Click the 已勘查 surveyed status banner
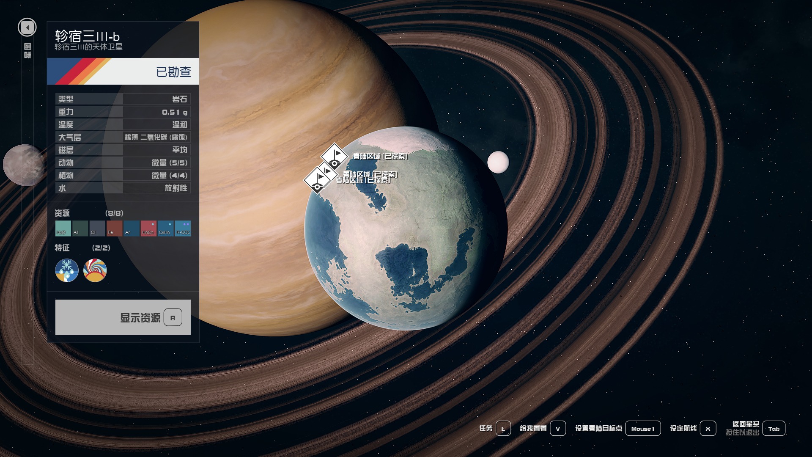 123,71
